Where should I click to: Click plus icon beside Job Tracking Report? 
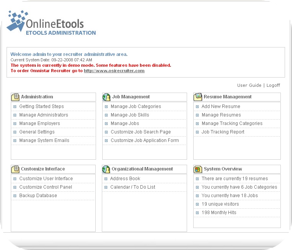click(x=197, y=132)
